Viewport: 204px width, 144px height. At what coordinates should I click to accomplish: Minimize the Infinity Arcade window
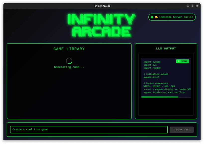pos(188,6)
